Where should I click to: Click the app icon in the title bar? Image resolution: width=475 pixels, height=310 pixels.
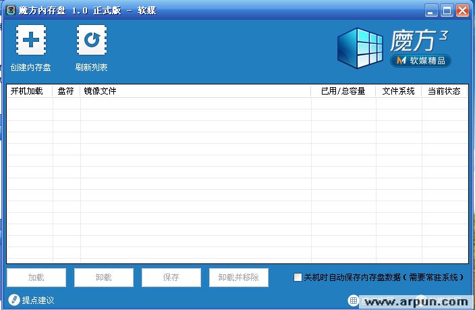pos(11,10)
